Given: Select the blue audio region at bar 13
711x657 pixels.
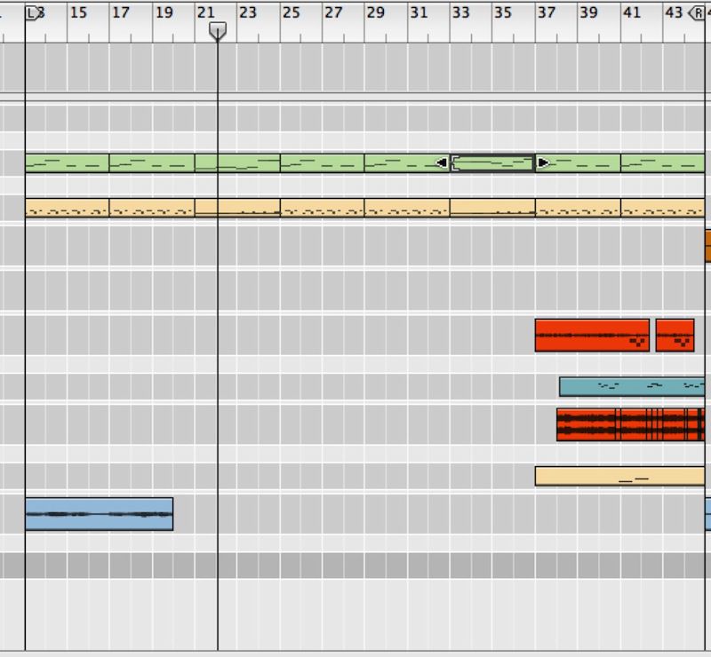Looking at the screenshot, I should [x=99, y=514].
